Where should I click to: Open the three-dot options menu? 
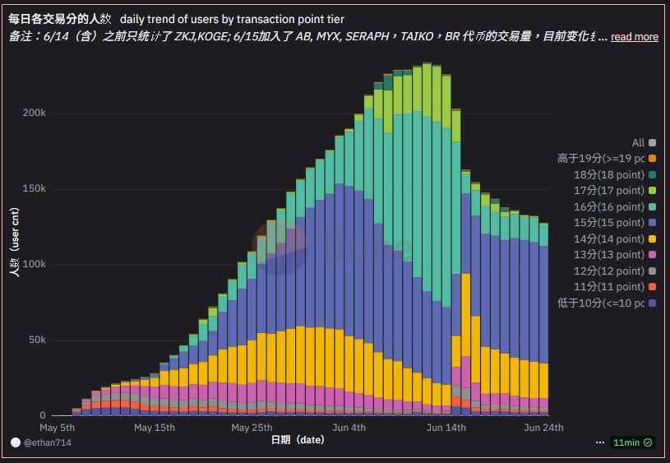pos(600,442)
